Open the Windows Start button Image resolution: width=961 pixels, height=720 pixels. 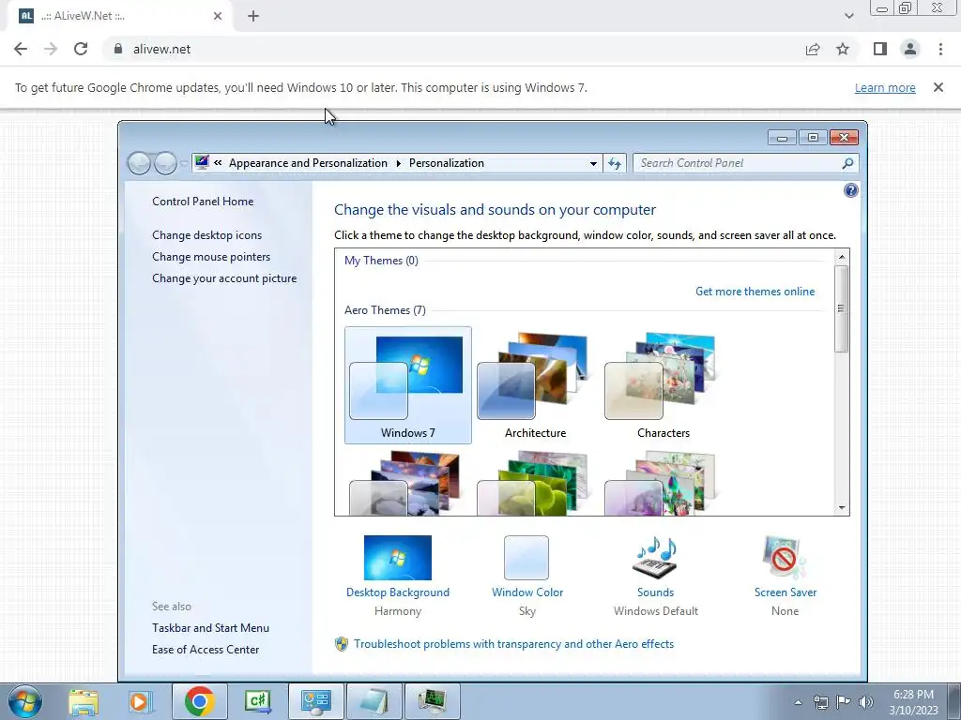tap(25, 701)
